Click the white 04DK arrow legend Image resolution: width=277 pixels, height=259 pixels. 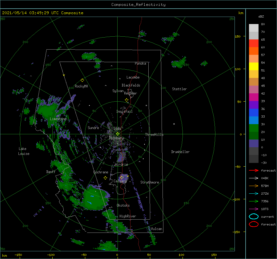[254, 178]
